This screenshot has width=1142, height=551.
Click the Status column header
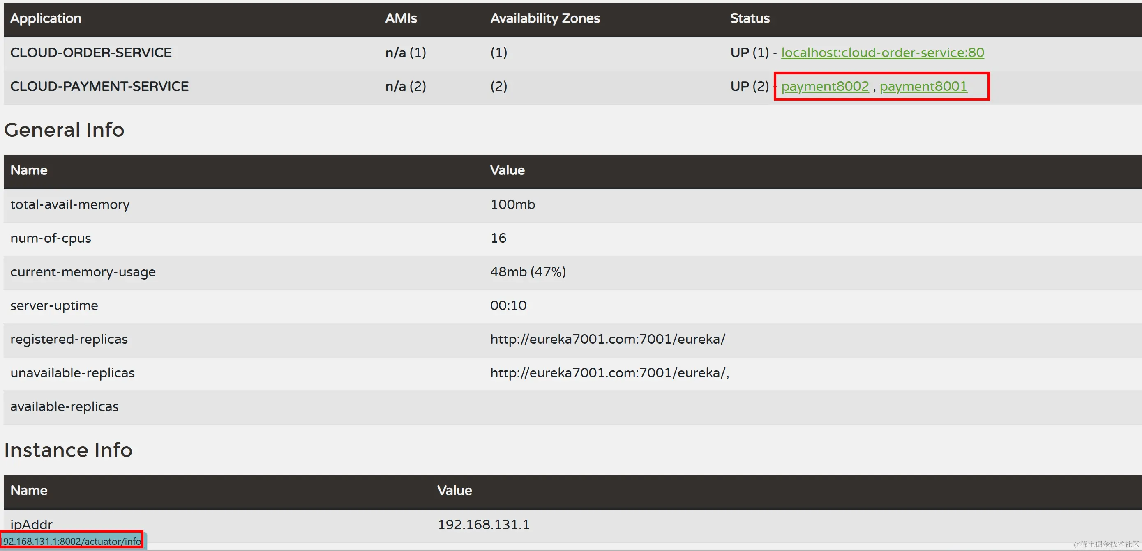pyautogui.click(x=750, y=18)
